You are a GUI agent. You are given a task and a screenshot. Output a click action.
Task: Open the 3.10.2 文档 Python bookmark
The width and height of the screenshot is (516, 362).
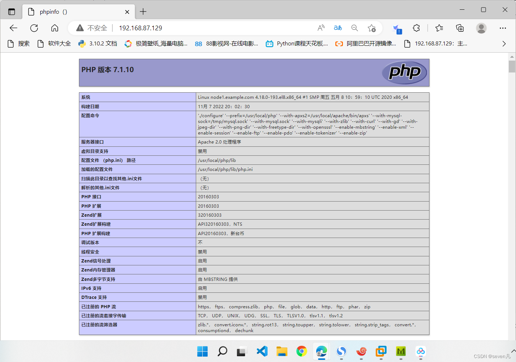[x=98, y=44]
